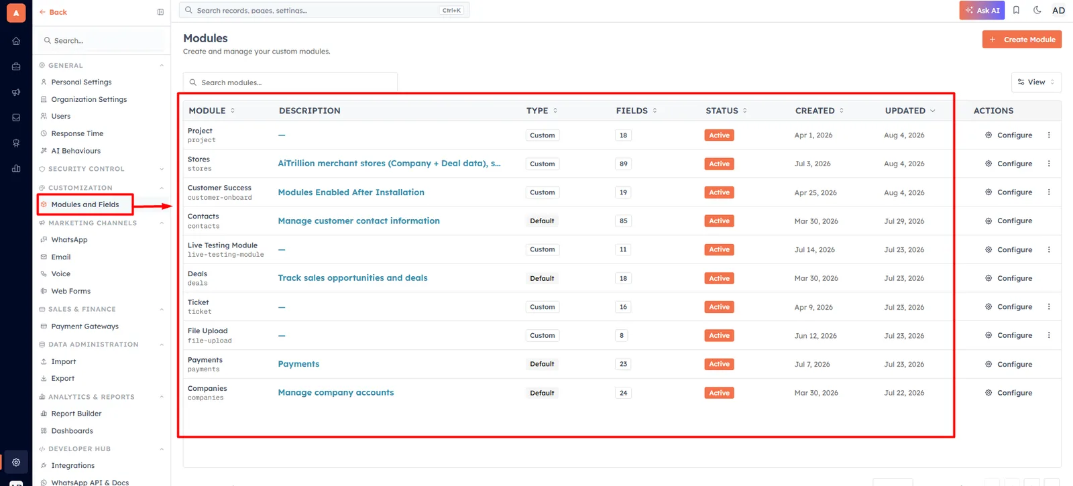
Task: Open Voice channel settings
Action: [60, 274]
